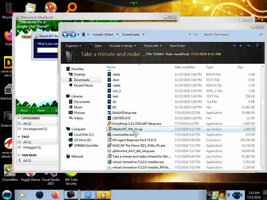Image resolution: width=267 pixels, height=200 pixels.
Task: Sort files by the Name column
Action: [111, 67]
